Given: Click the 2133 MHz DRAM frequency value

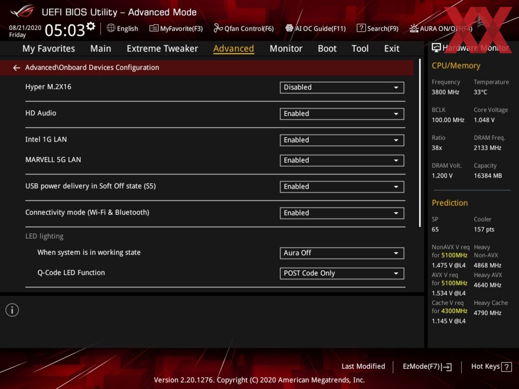Looking at the screenshot, I should pyautogui.click(x=487, y=148).
